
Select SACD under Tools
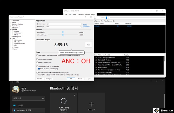tap(15, 46)
